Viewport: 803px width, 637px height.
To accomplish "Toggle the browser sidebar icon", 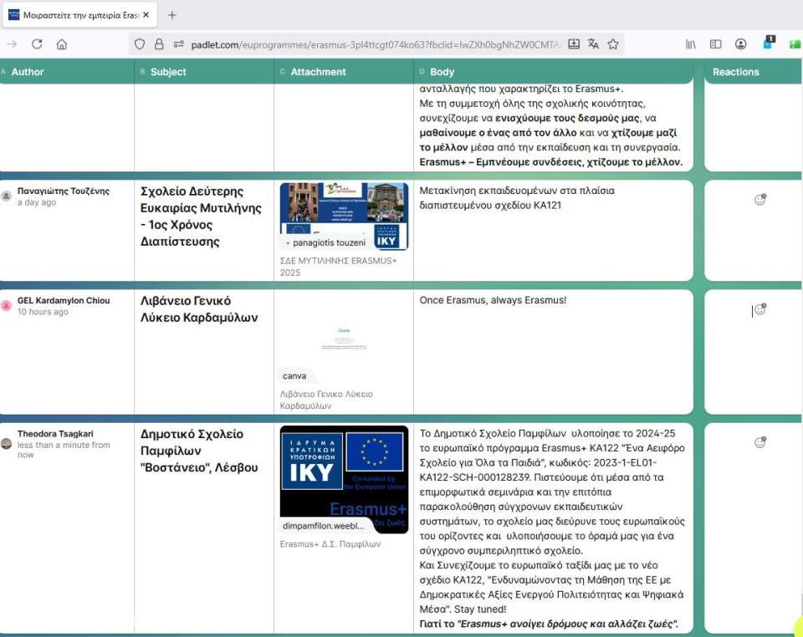I will click(716, 44).
